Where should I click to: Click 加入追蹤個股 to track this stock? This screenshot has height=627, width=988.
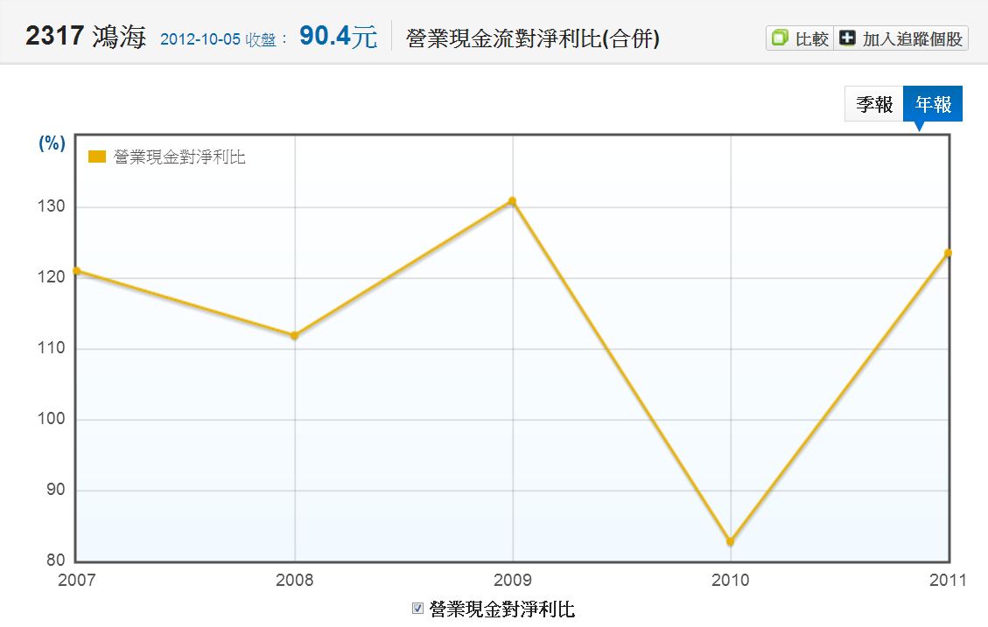[x=901, y=38]
